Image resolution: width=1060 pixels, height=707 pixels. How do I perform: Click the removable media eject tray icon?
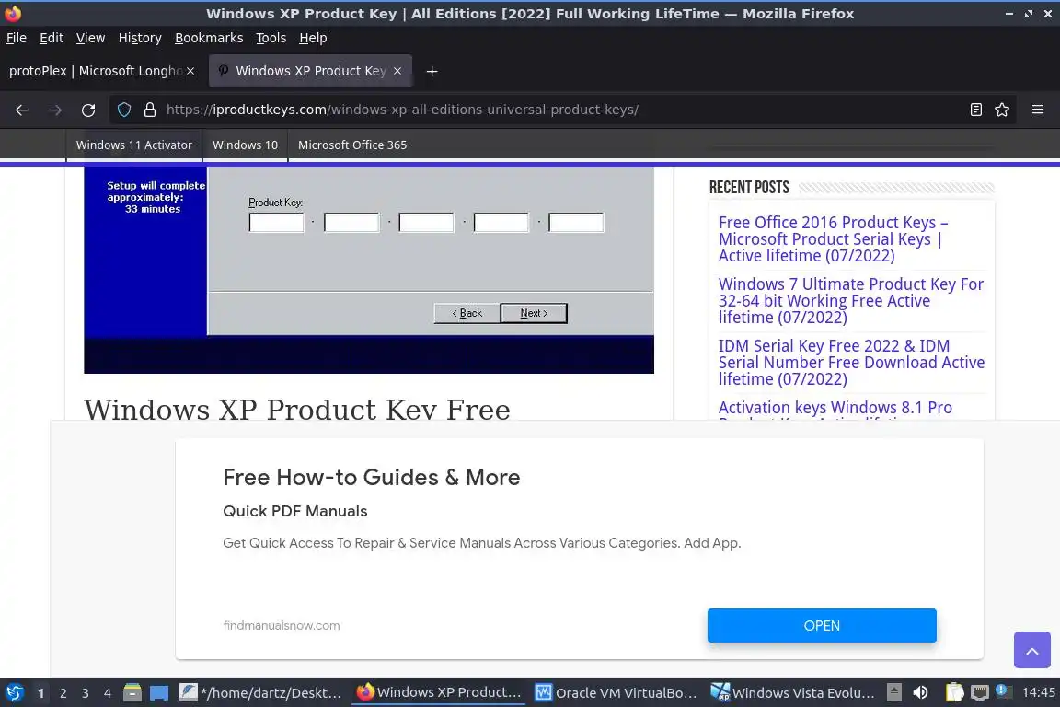pyautogui.click(x=893, y=692)
